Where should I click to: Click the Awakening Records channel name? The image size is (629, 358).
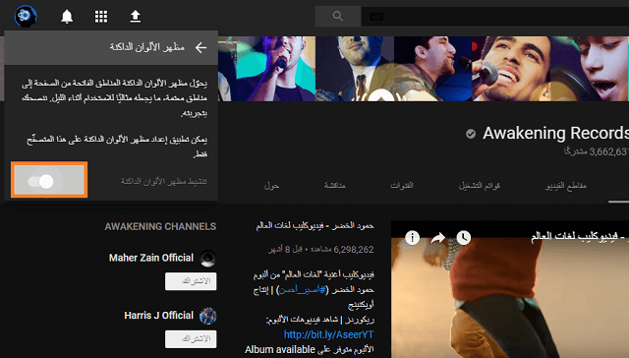(555, 133)
